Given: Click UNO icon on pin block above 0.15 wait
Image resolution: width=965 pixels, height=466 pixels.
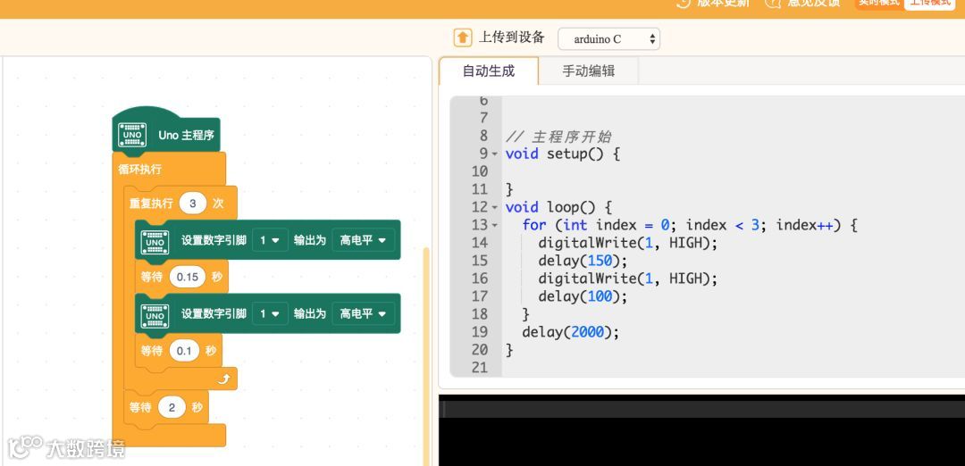Looking at the screenshot, I should [x=155, y=243].
